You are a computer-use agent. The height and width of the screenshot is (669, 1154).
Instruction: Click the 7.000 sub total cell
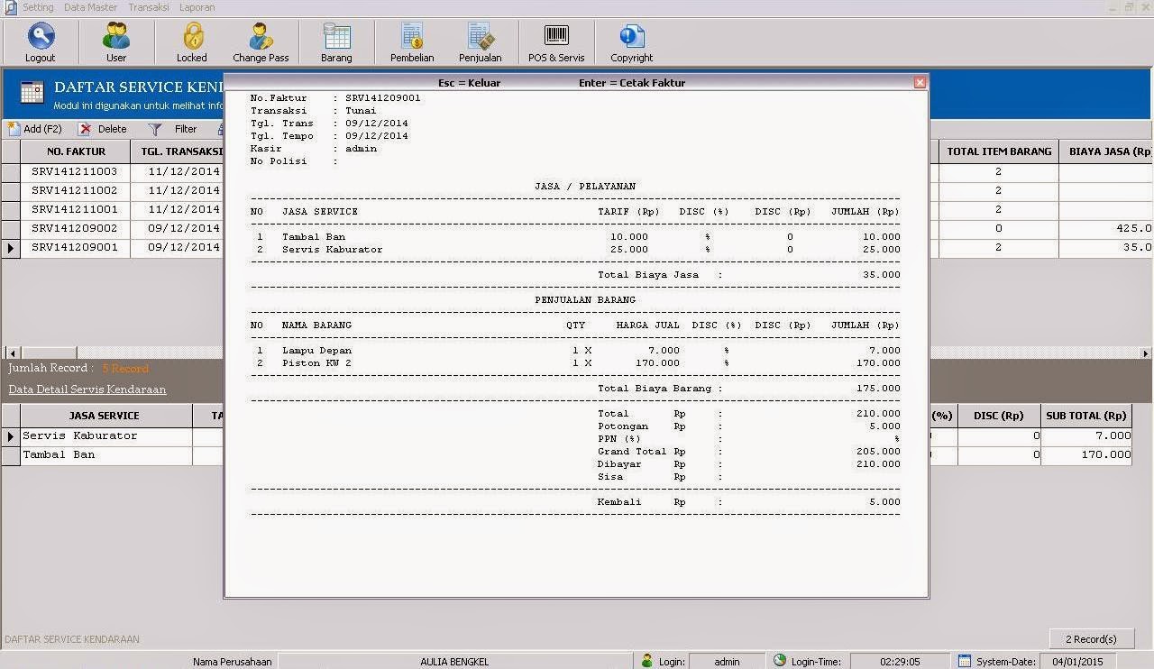(1086, 435)
